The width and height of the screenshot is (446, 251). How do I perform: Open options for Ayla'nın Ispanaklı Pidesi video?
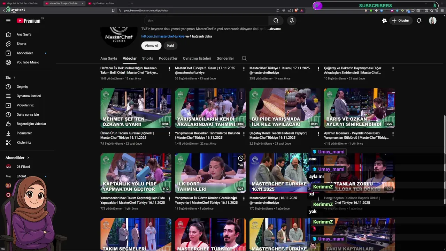393,134
